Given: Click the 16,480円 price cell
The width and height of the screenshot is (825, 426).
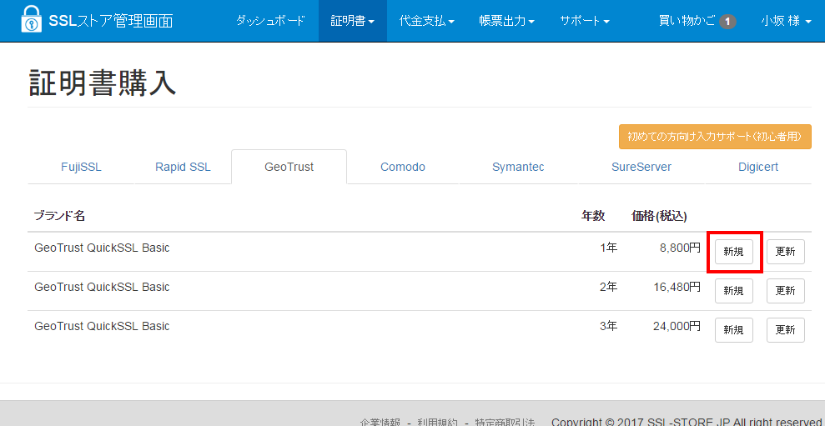Looking at the screenshot, I should [677, 287].
